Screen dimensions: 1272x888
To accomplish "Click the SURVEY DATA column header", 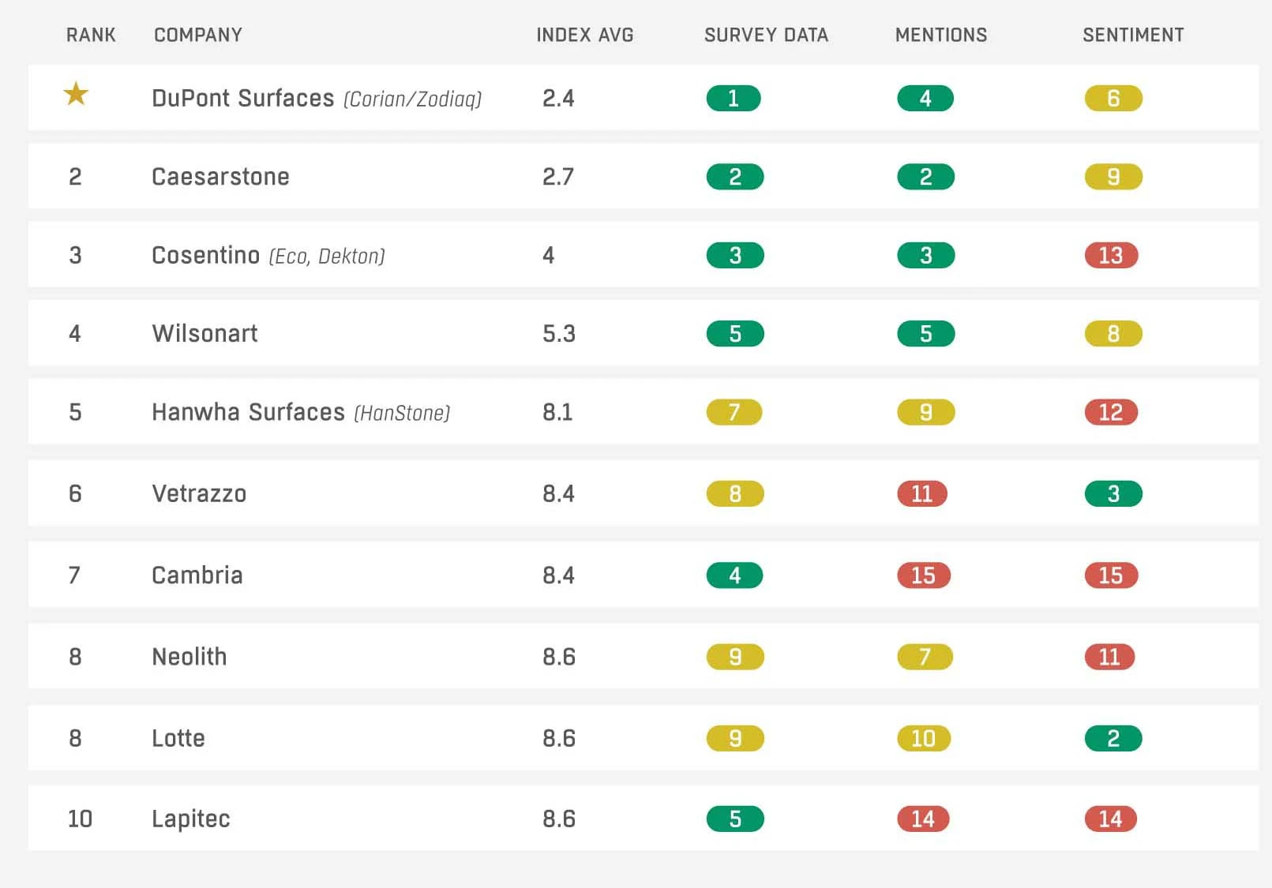I will pos(766,35).
